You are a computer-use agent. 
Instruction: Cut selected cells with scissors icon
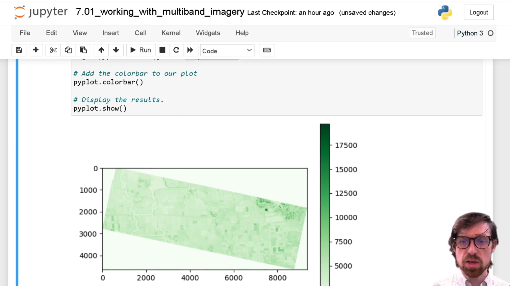pyautogui.click(x=53, y=50)
